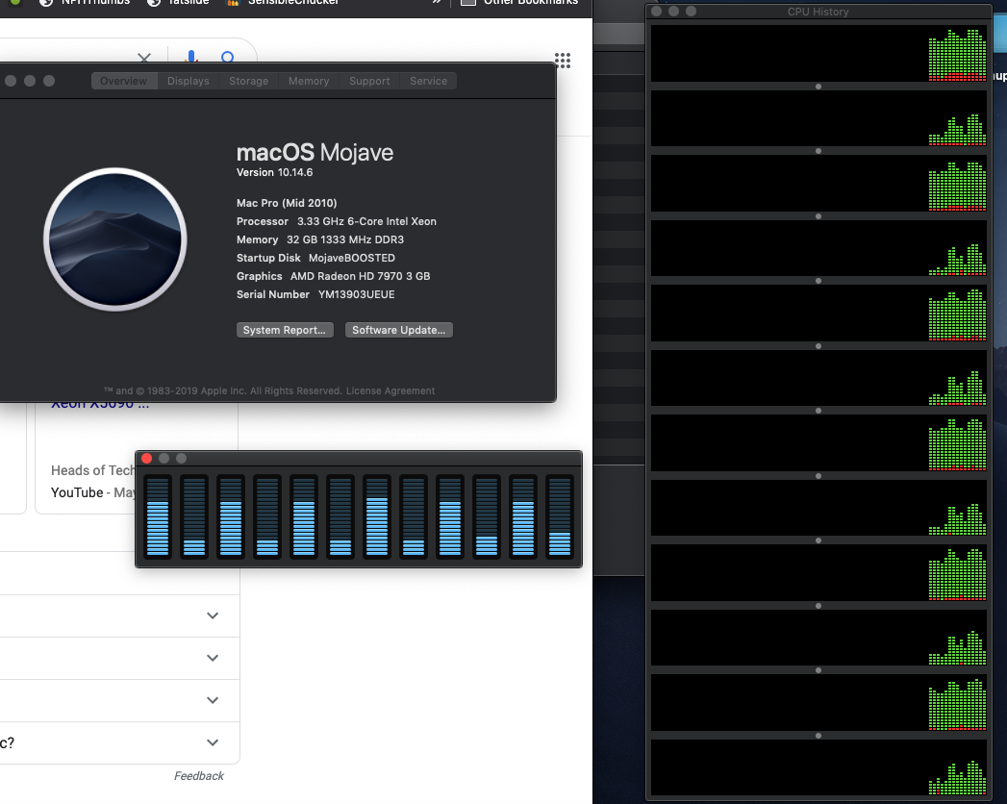This screenshot has width=1007, height=804.
Task: Expand the topmost collapsed question chevron
Action: (213, 616)
